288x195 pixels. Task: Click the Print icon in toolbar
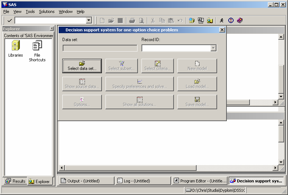click(132, 21)
